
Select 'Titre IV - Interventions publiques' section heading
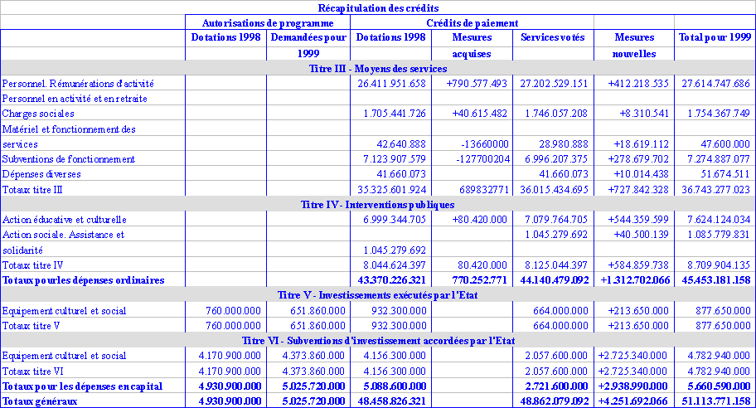tap(378, 204)
